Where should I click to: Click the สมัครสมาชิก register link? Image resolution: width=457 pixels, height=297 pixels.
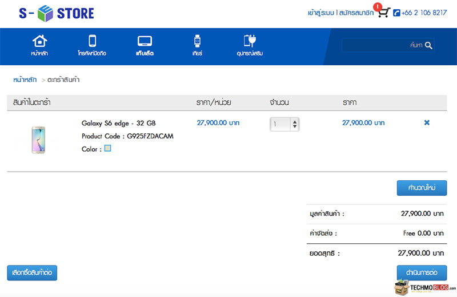[356, 13]
